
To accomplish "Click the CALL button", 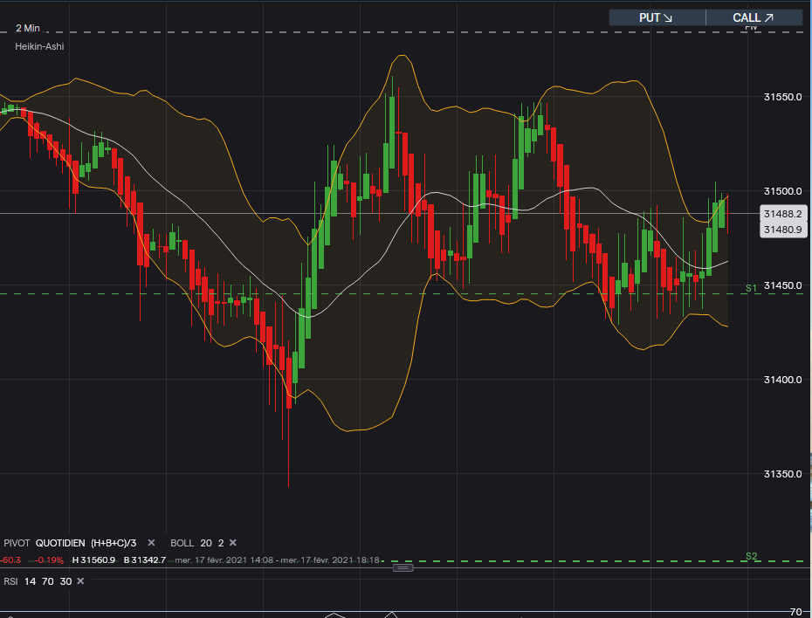I will pyautogui.click(x=754, y=17).
